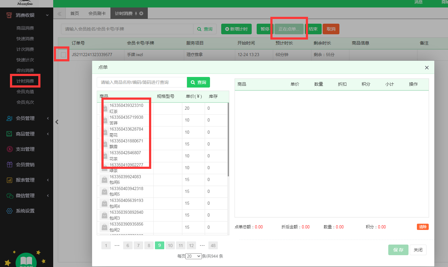The image size is (448, 267).
Task: Click the product list vertical scrollbar
Action: (228, 140)
